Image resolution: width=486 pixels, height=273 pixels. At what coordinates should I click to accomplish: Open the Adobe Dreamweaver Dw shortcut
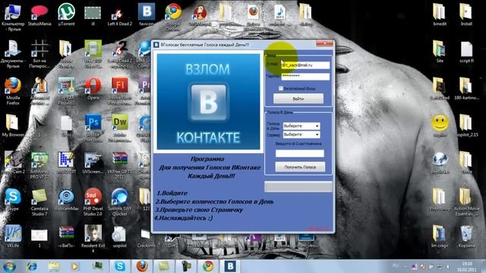(120, 127)
